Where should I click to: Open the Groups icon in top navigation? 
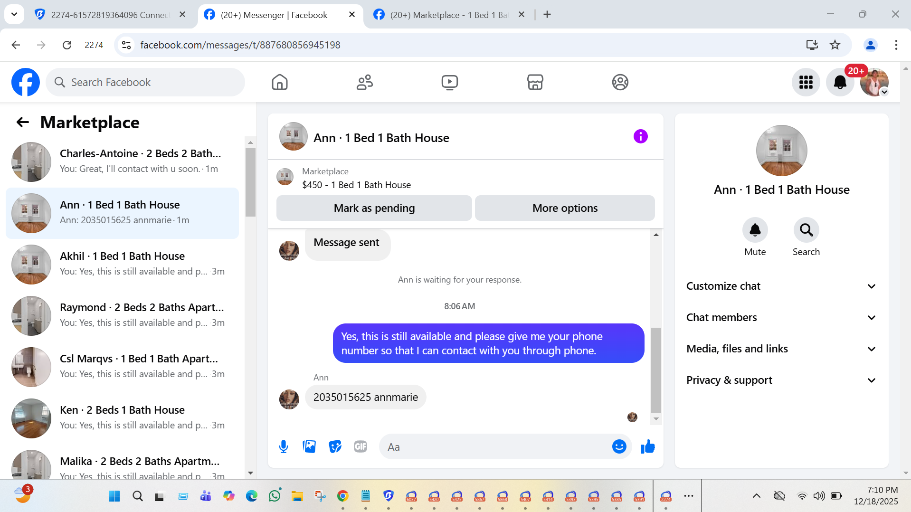coord(620,82)
